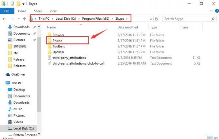Image resolution: width=219 pixels, height=139 pixels.
Task: Click the 31 KB size value
Action: pos(196,58)
